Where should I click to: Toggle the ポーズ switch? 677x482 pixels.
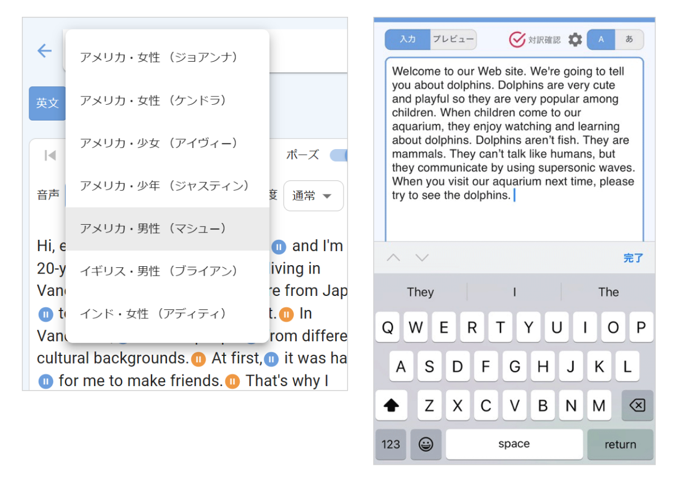(x=338, y=155)
